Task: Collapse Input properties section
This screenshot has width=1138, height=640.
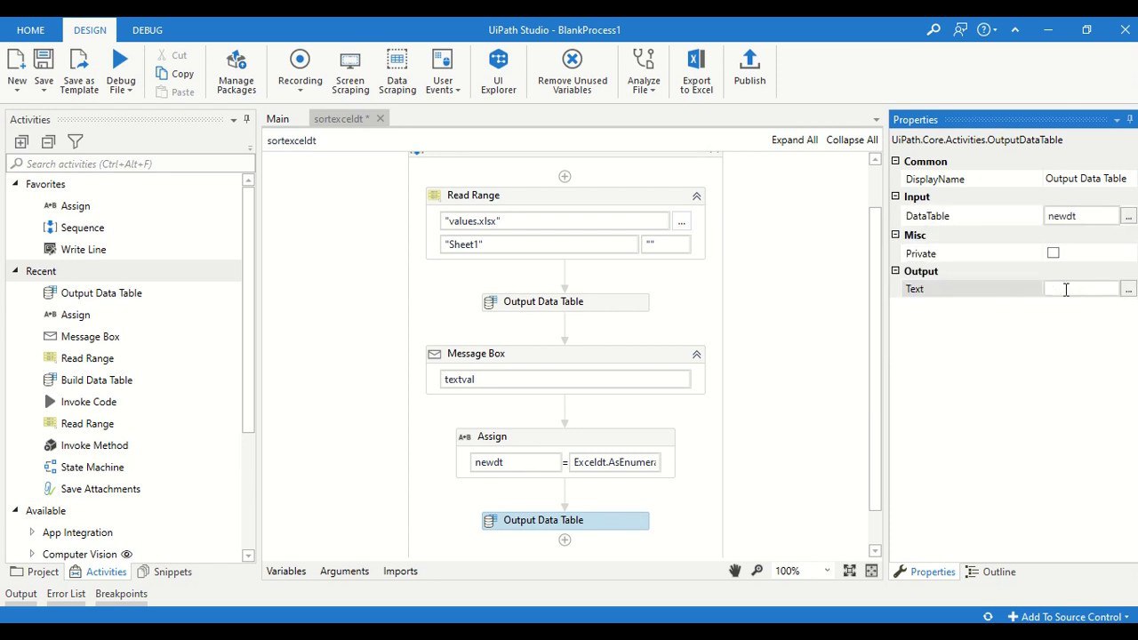Action: click(x=895, y=196)
